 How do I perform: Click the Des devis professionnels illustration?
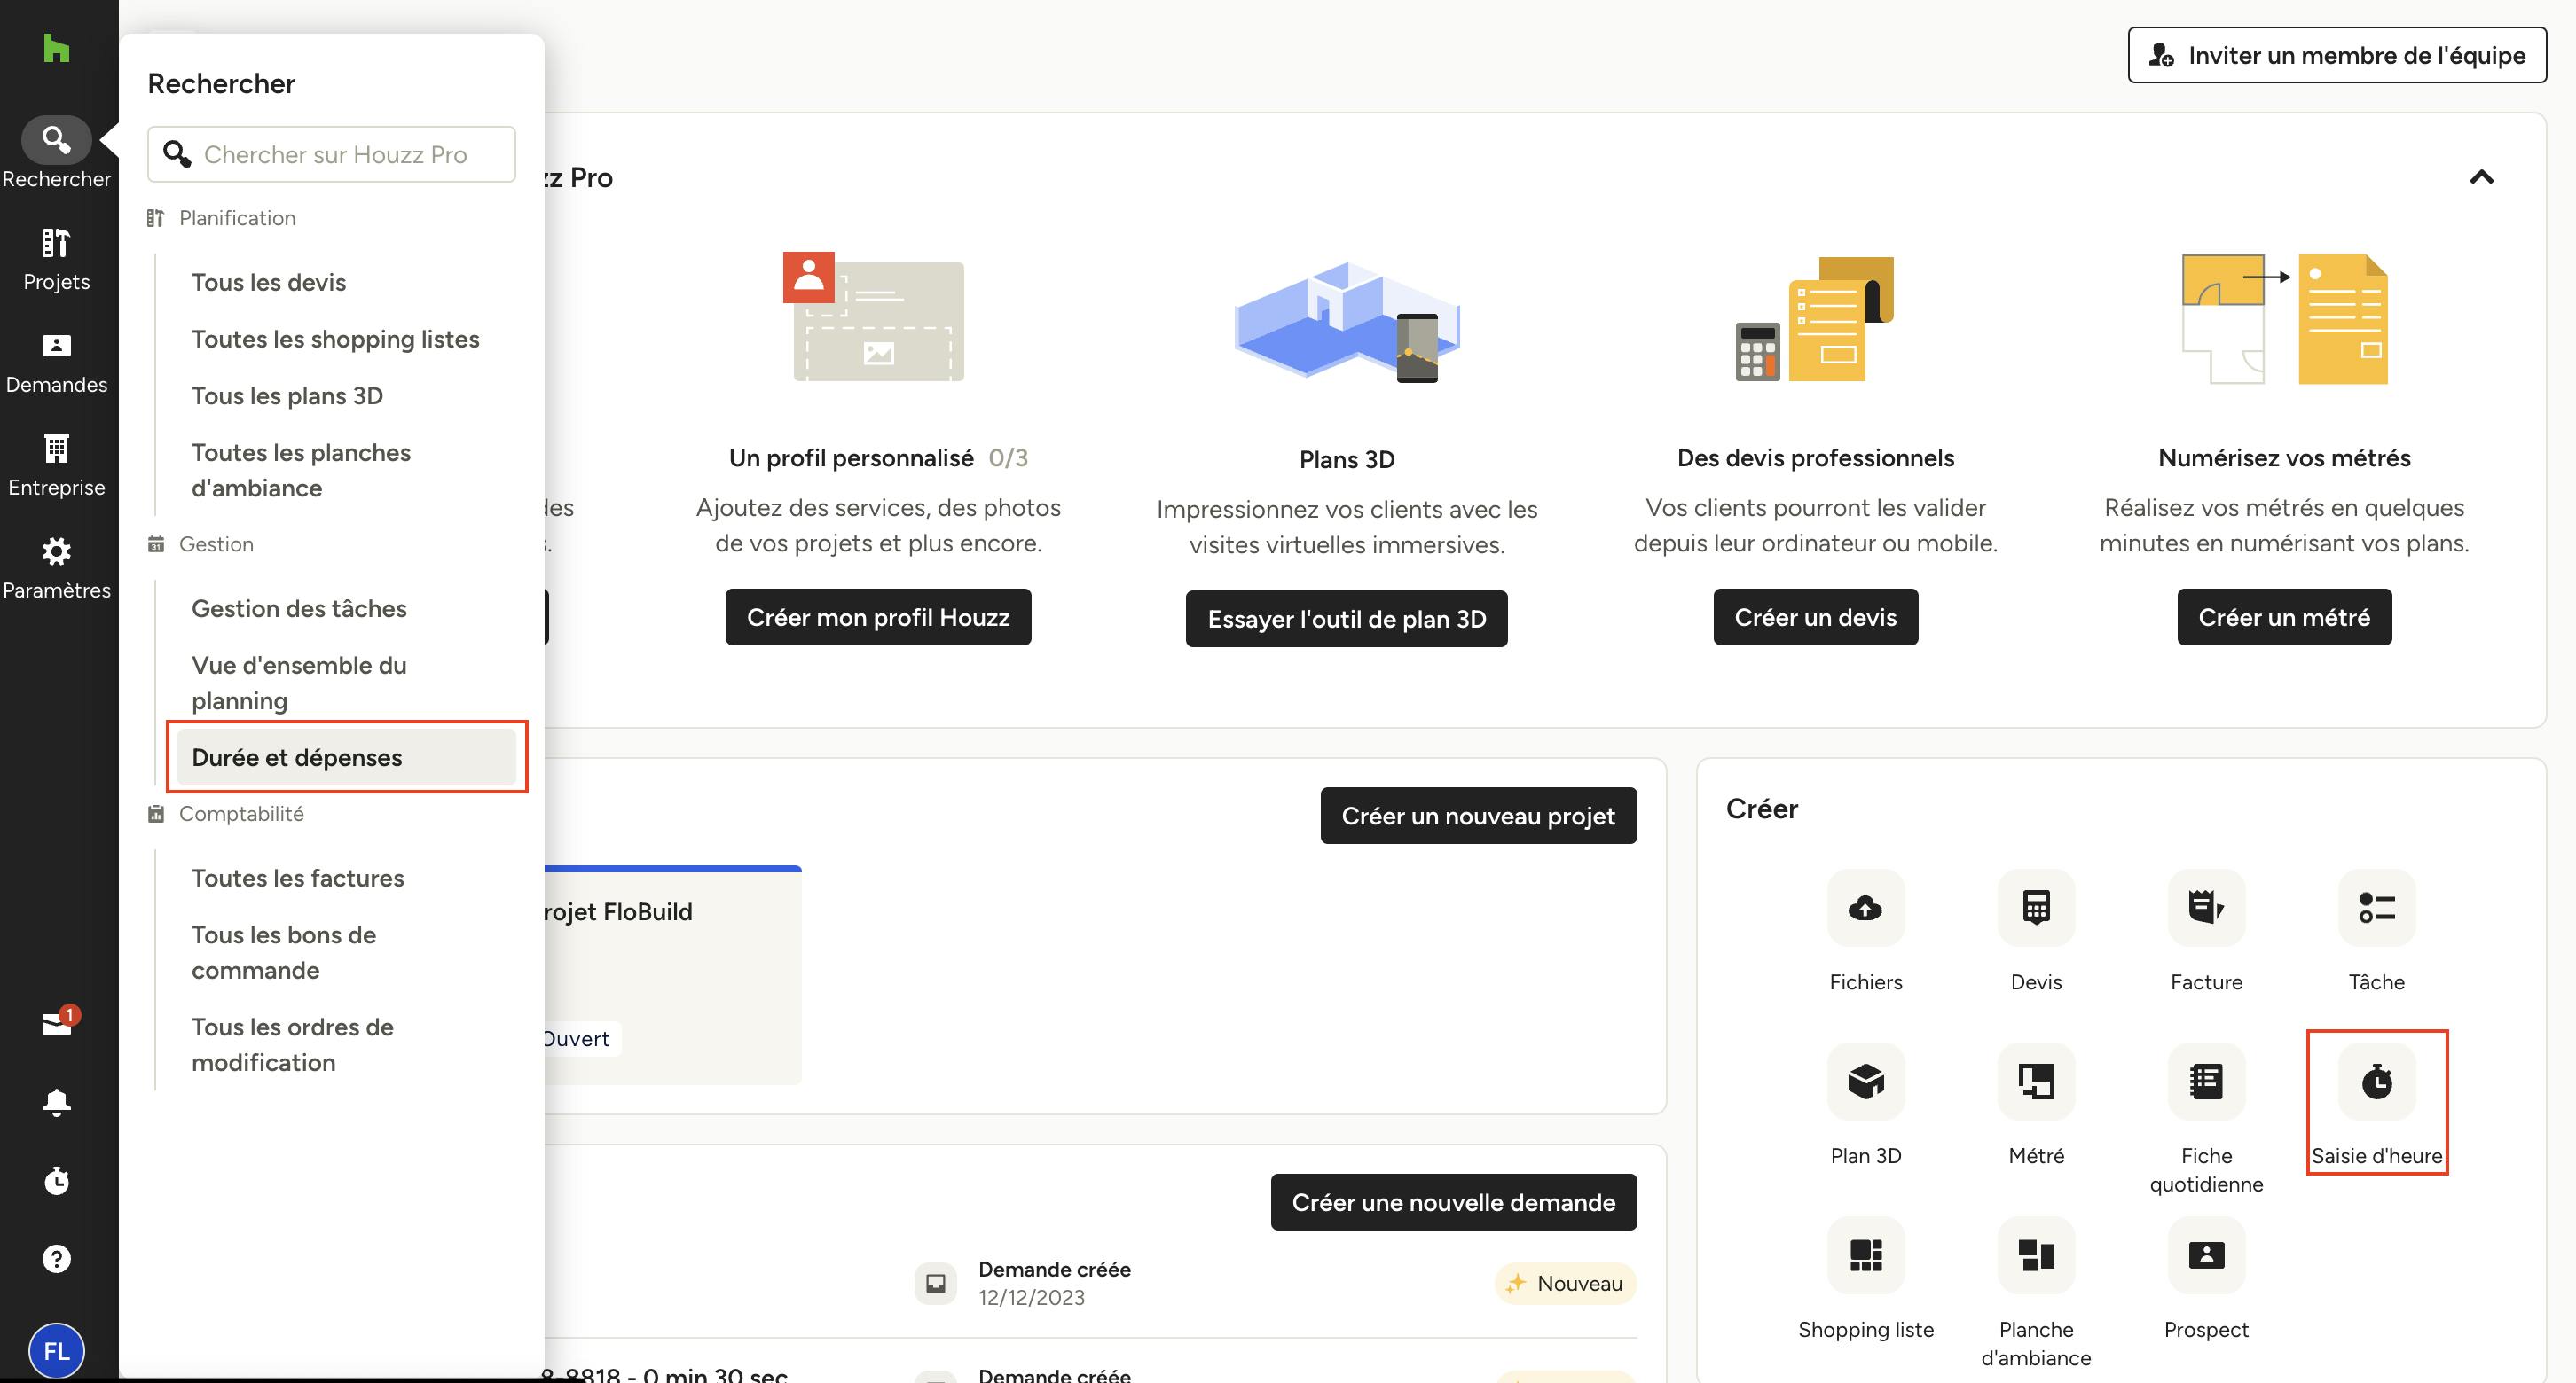coord(1815,319)
